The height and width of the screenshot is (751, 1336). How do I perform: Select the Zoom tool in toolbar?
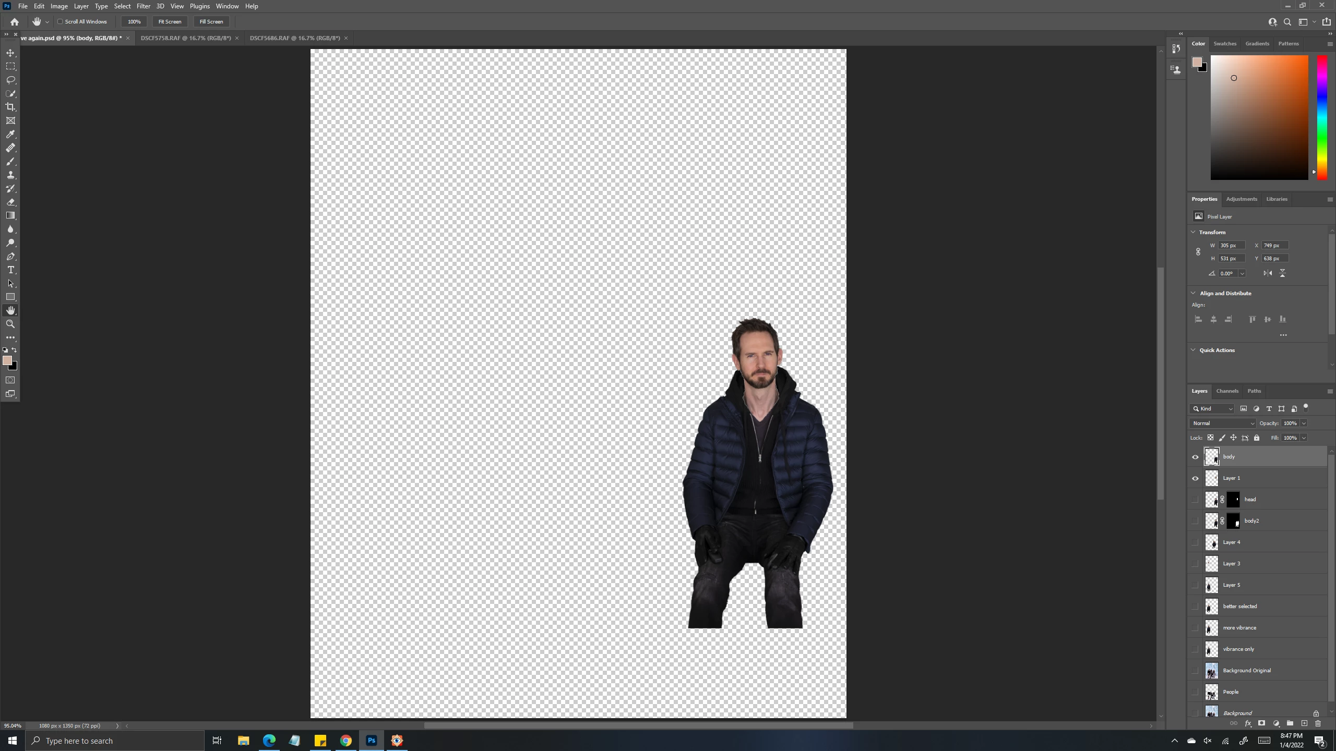(x=10, y=324)
